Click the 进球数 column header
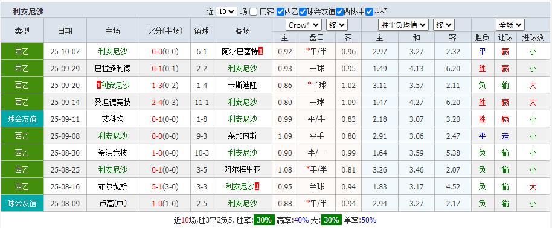The height and width of the screenshot is (228, 552). 533,37
